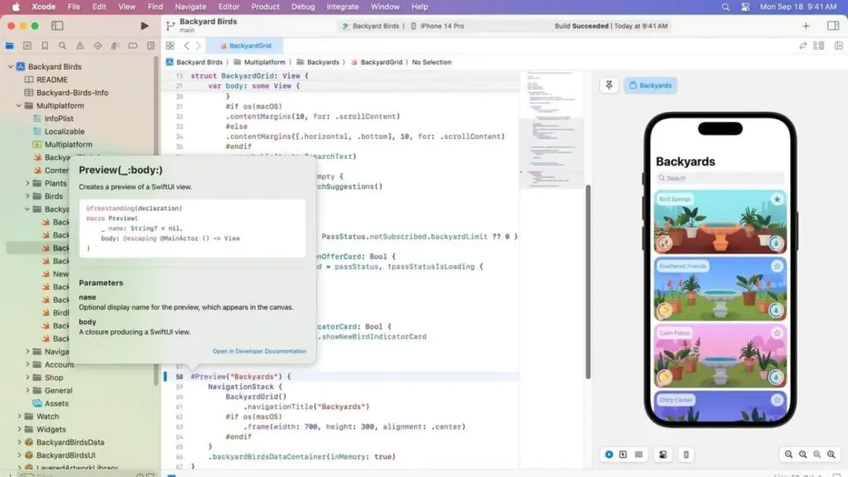Image resolution: width=848 pixels, height=477 pixels.
Task: Click the preview Variants icon
Action: point(639,454)
